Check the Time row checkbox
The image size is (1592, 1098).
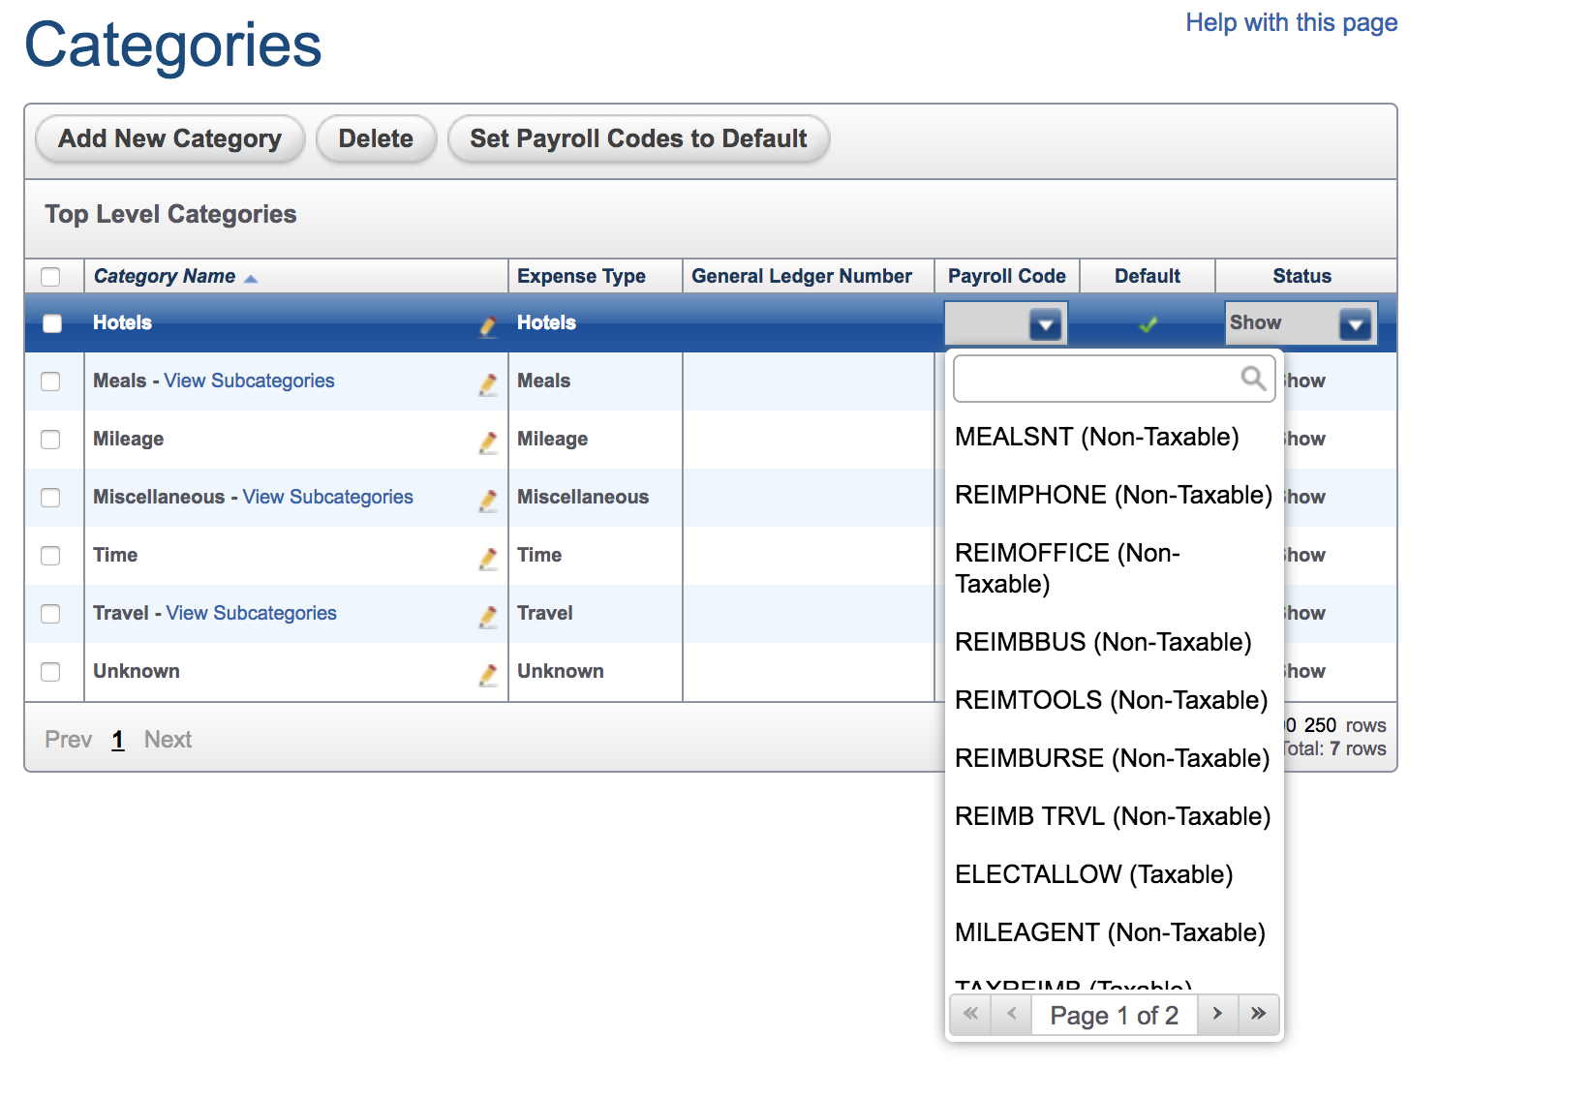pyautogui.click(x=50, y=556)
